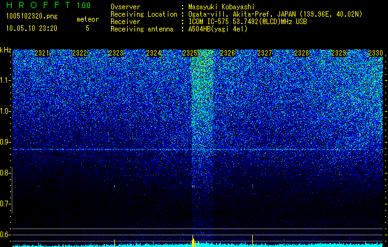The height and width of the screenshot is (247, 388).
Task: Click the 2326 time marker
Action: pyautogui.click(x=228, y=53)
